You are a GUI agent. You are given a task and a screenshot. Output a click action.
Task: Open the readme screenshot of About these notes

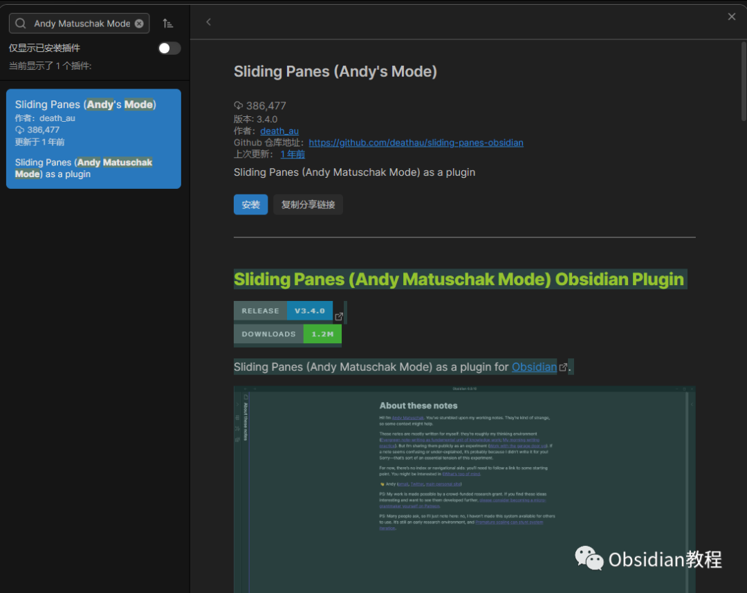click(465, 490)
